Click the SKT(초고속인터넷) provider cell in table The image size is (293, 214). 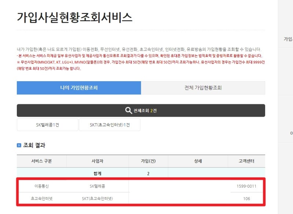click(97, 198)
